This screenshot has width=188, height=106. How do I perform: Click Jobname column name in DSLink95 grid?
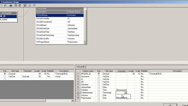[x=88, y=85]
